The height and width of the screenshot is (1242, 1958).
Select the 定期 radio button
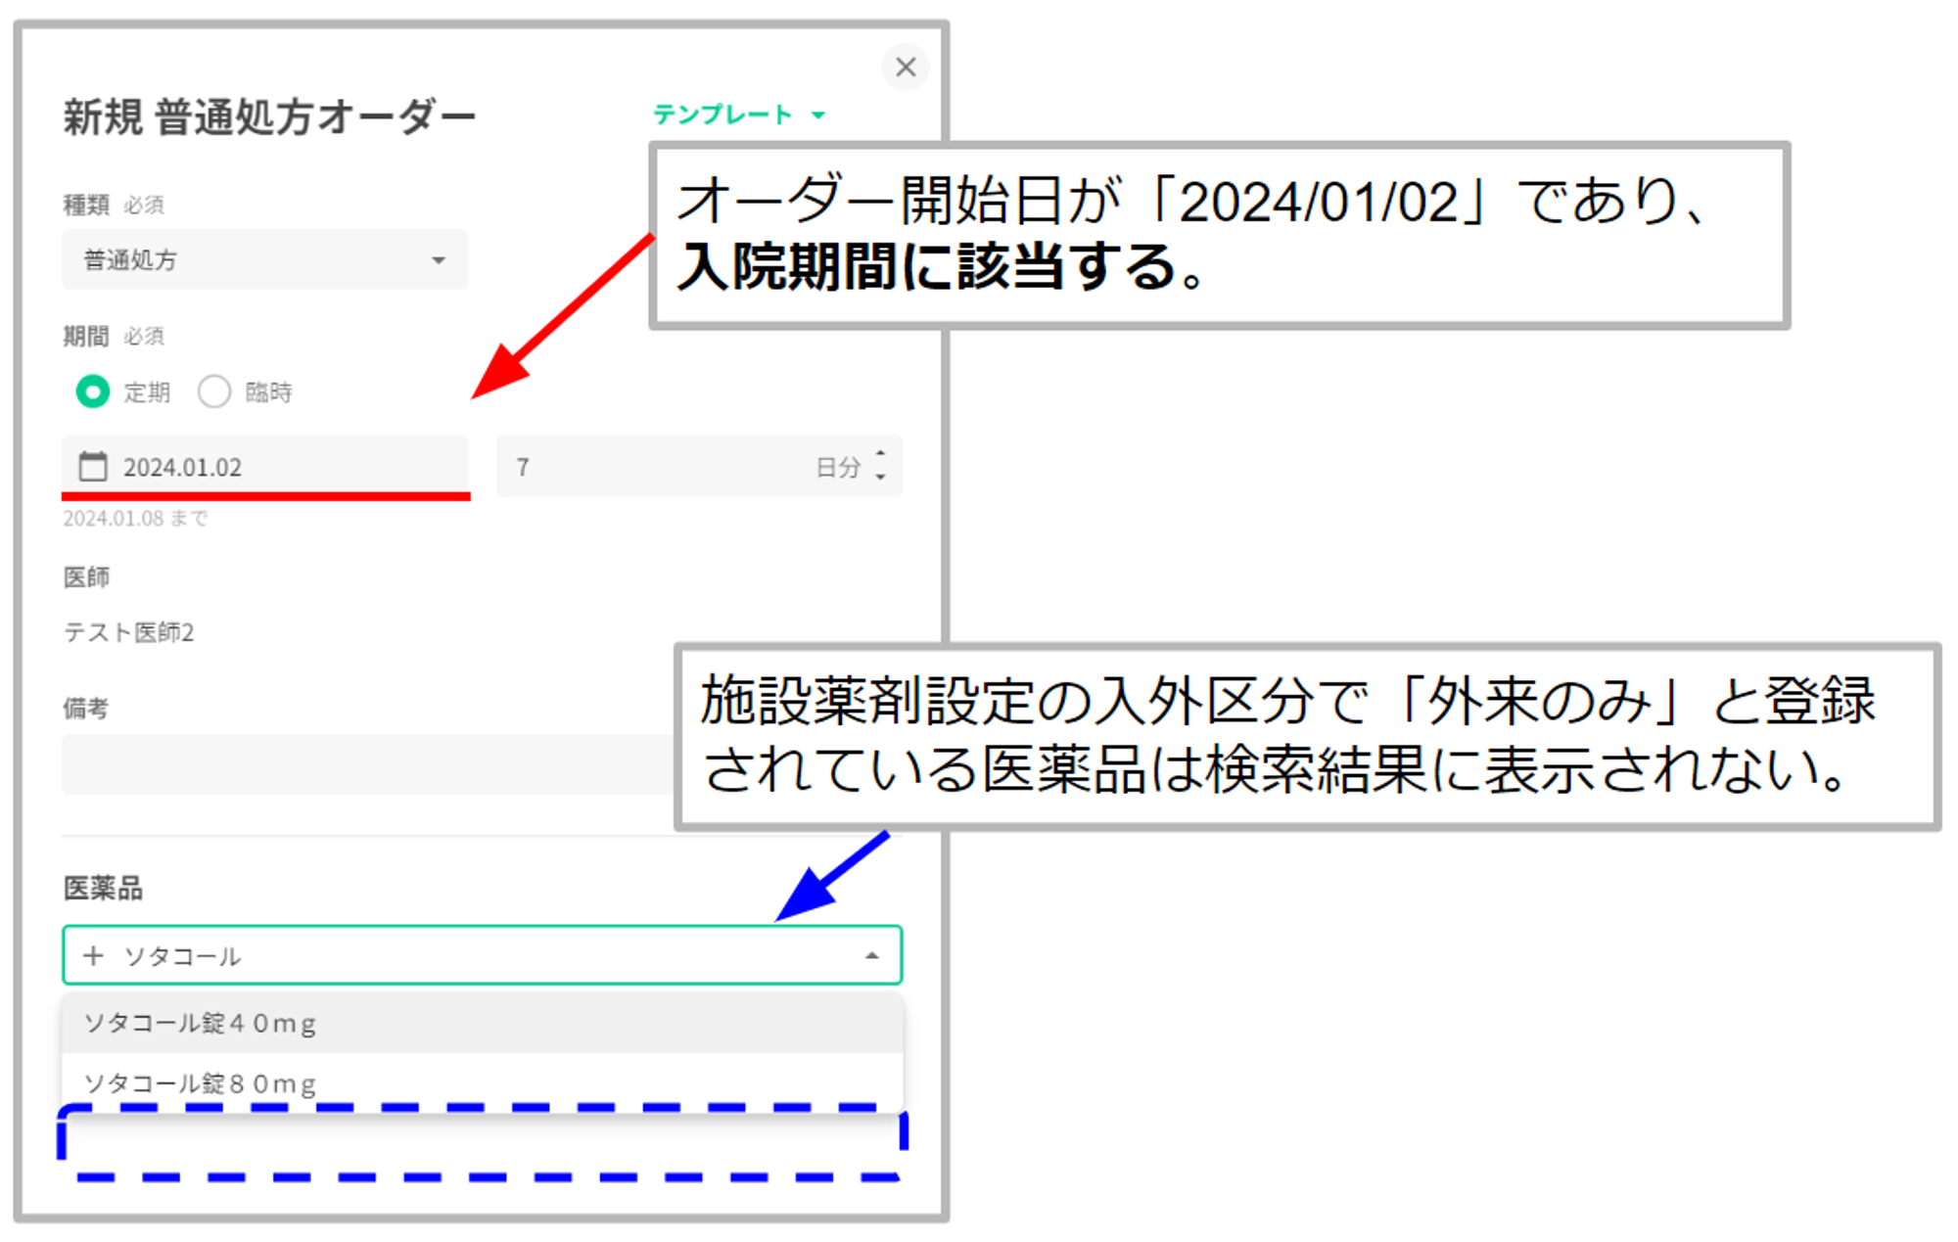(93, 391)
